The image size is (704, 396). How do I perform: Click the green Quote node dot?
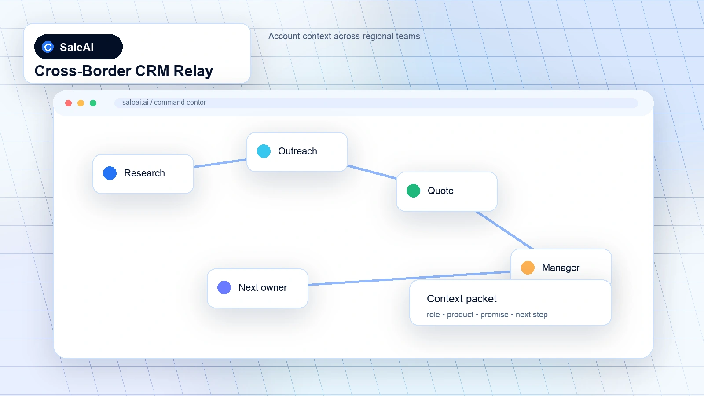pyautogui.click(x=413, y=191)
